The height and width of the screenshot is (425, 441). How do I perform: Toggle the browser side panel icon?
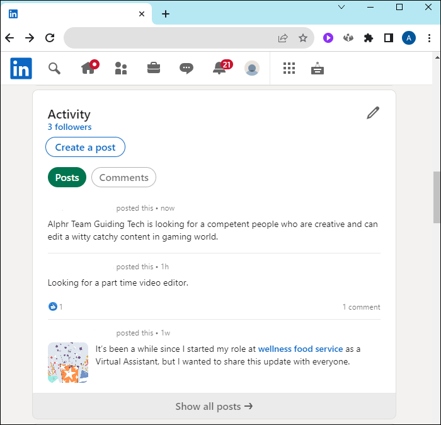click(x=389, y=38)
